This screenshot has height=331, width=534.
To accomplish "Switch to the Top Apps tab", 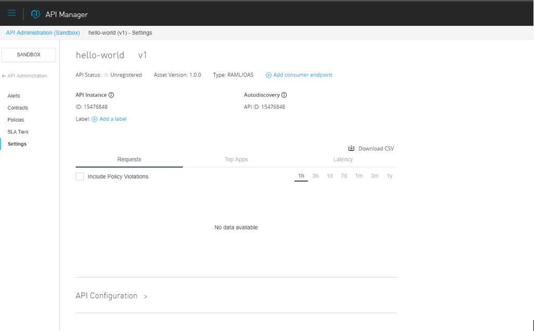I will pos(236,160).
